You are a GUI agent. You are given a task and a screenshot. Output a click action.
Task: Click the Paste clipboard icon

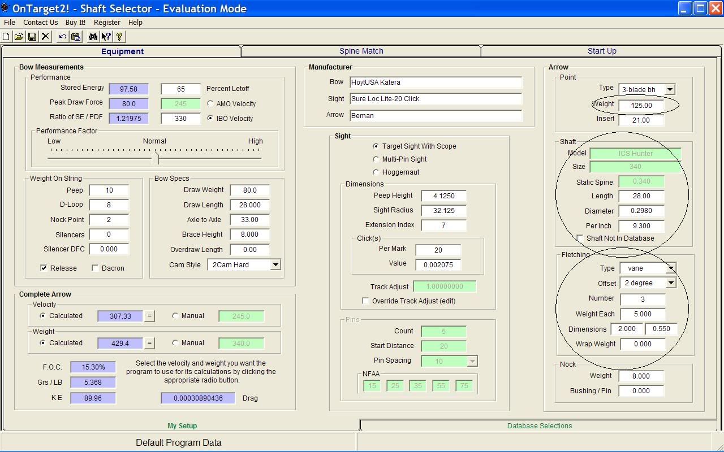click(x=76, y=37)
